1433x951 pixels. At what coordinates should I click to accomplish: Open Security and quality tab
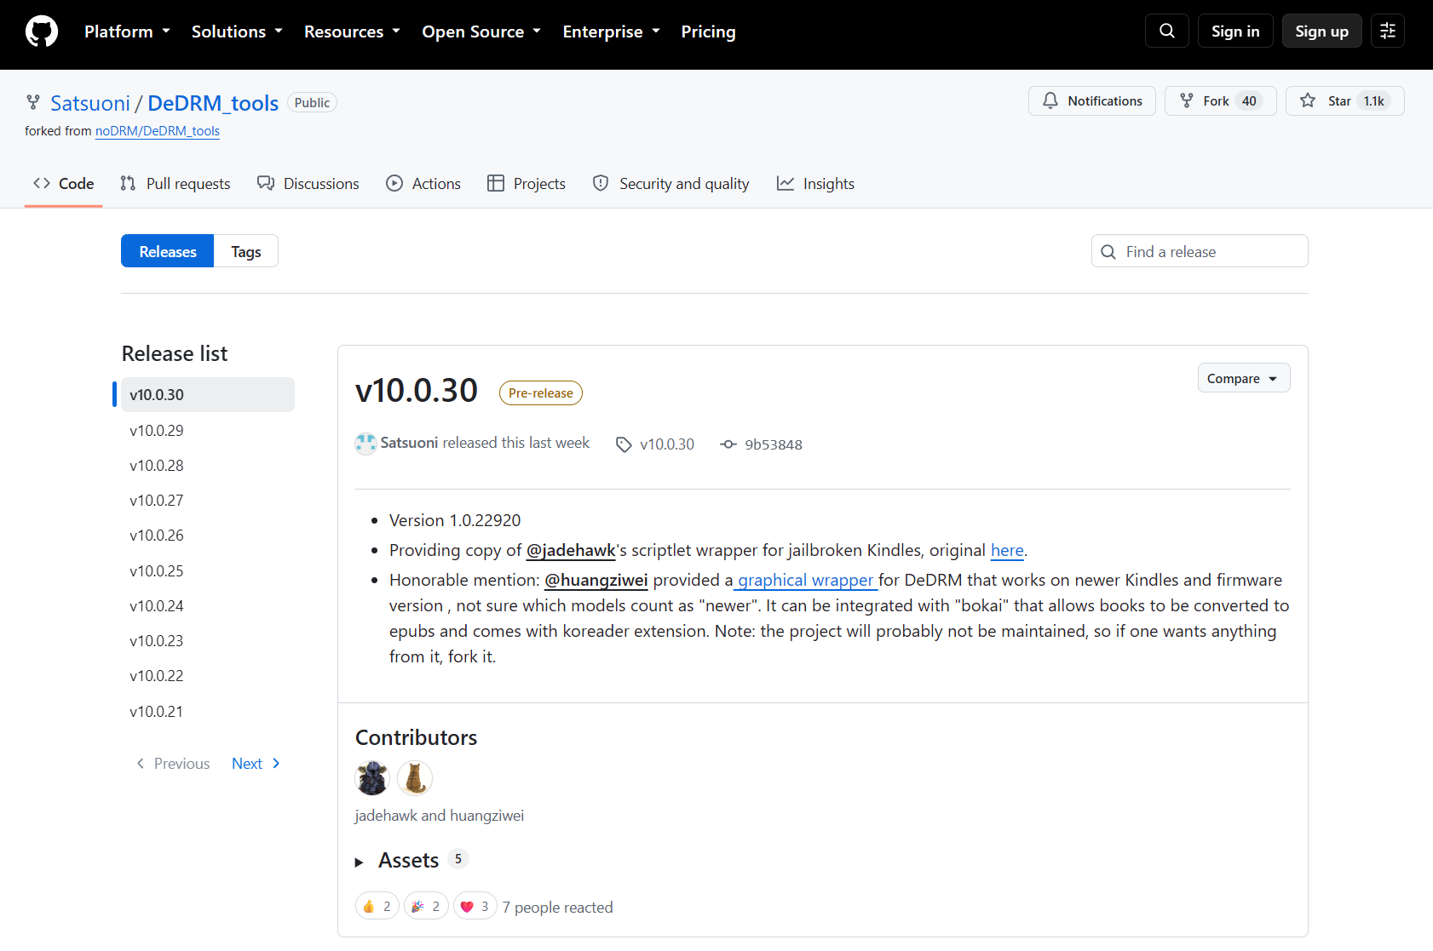point(671,183)
